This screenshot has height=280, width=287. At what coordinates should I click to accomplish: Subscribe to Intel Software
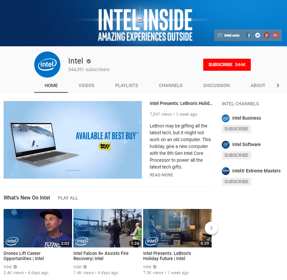tap(236, 155)
